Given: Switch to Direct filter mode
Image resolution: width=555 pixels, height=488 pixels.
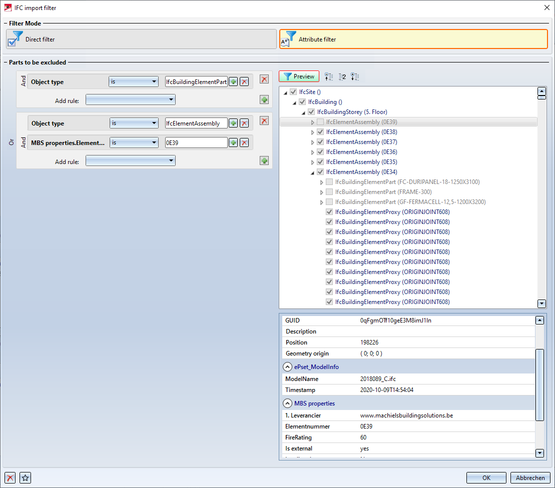Looking at the screenshot, I should (x=141, y=39).
